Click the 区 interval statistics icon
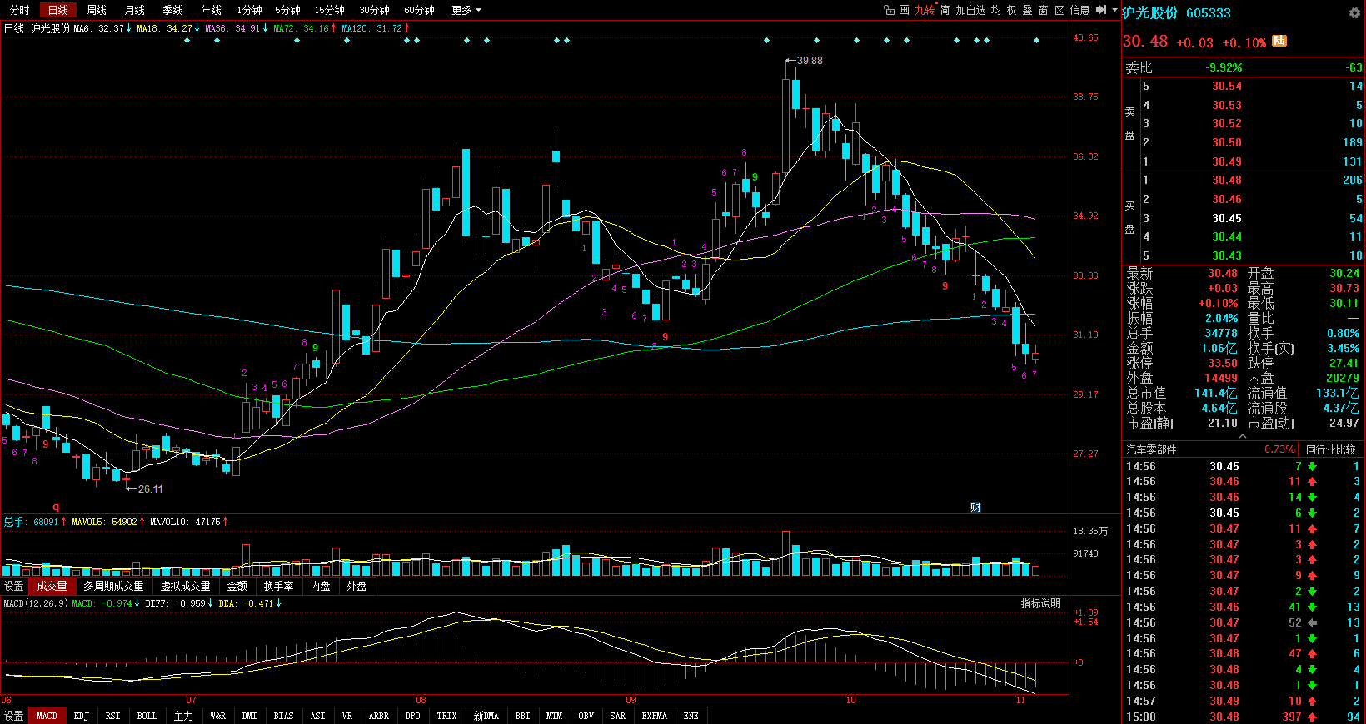The image size is (1366, 724). [1059, 10]
